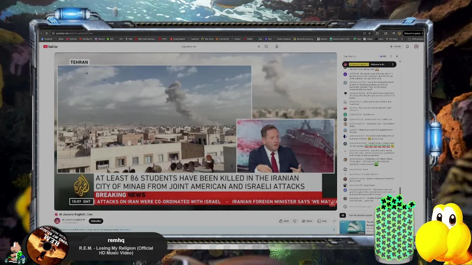Open the Al Jazeera English channel name

72,220
